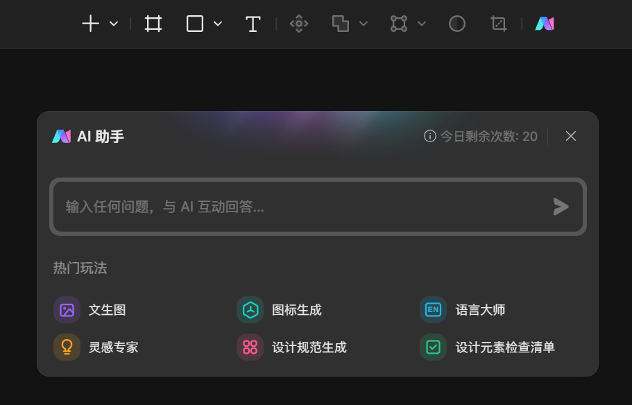
Task: Choose the 文生图 option
Action: (90, 310)
